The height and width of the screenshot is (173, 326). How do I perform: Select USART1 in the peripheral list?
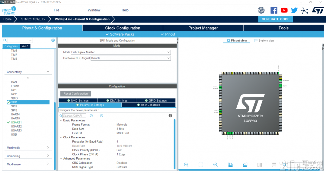click(x=16, y=122)
